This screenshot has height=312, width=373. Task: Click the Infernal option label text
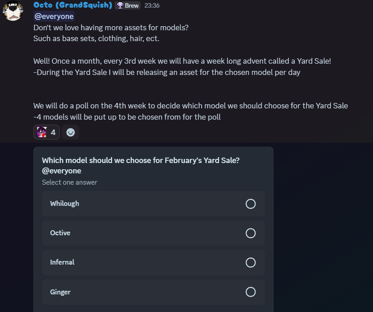pos(62,262)
